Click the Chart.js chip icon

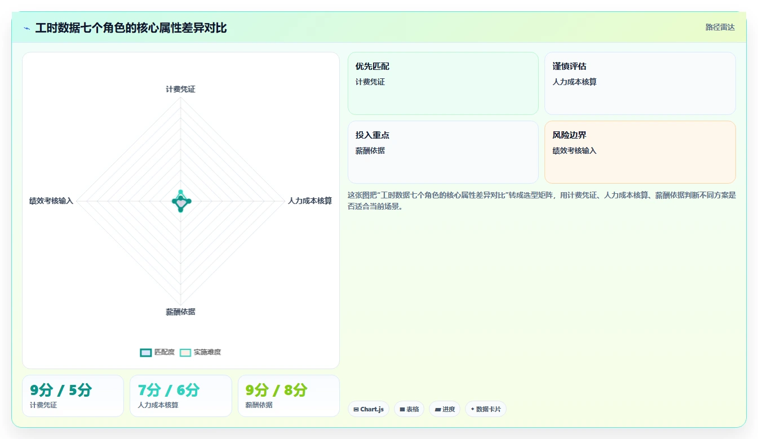coord(356,410)
